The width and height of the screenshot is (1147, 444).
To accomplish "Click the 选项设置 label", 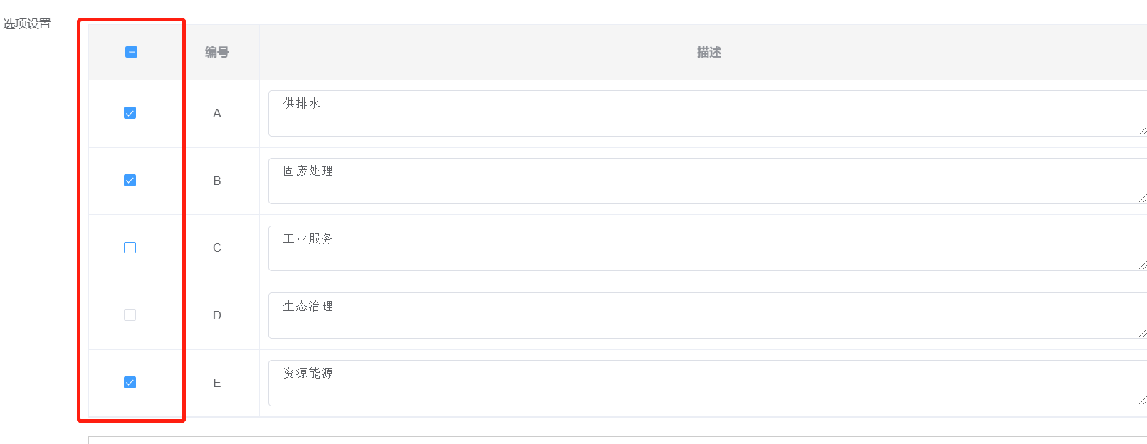I will point(27,24).
